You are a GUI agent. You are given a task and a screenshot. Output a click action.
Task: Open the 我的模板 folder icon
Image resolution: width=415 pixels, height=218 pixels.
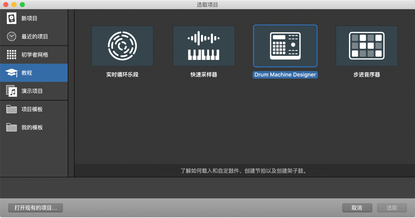pos(11,127)
